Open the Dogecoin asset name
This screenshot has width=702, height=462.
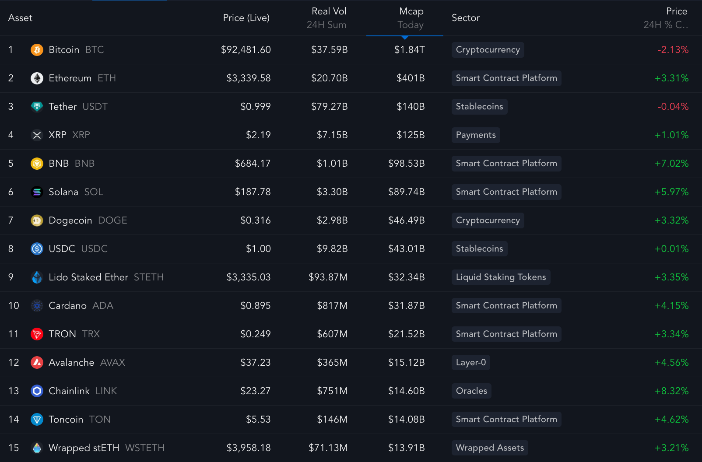click(70, 220)
